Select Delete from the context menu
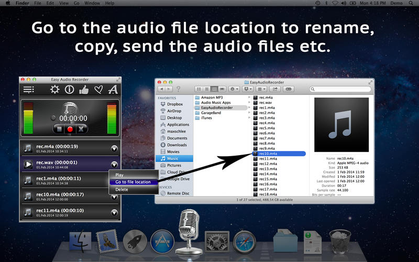Screen dimensions: 419x262 (x=122, y=189)
